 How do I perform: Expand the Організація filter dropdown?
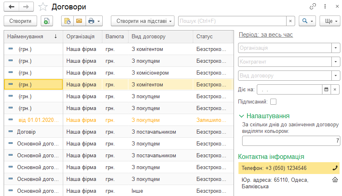click(x=335, y=48)
